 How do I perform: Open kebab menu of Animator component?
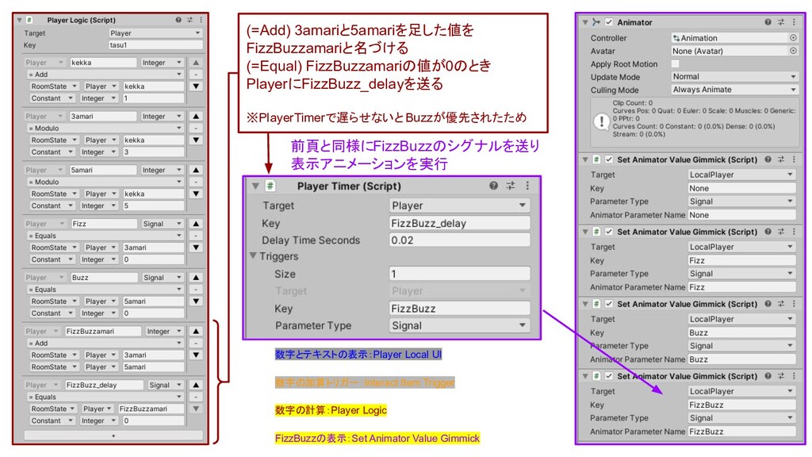794,21
